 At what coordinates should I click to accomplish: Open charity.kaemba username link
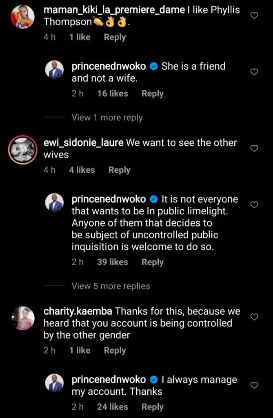pyautogui.click(x=78, y=311)
